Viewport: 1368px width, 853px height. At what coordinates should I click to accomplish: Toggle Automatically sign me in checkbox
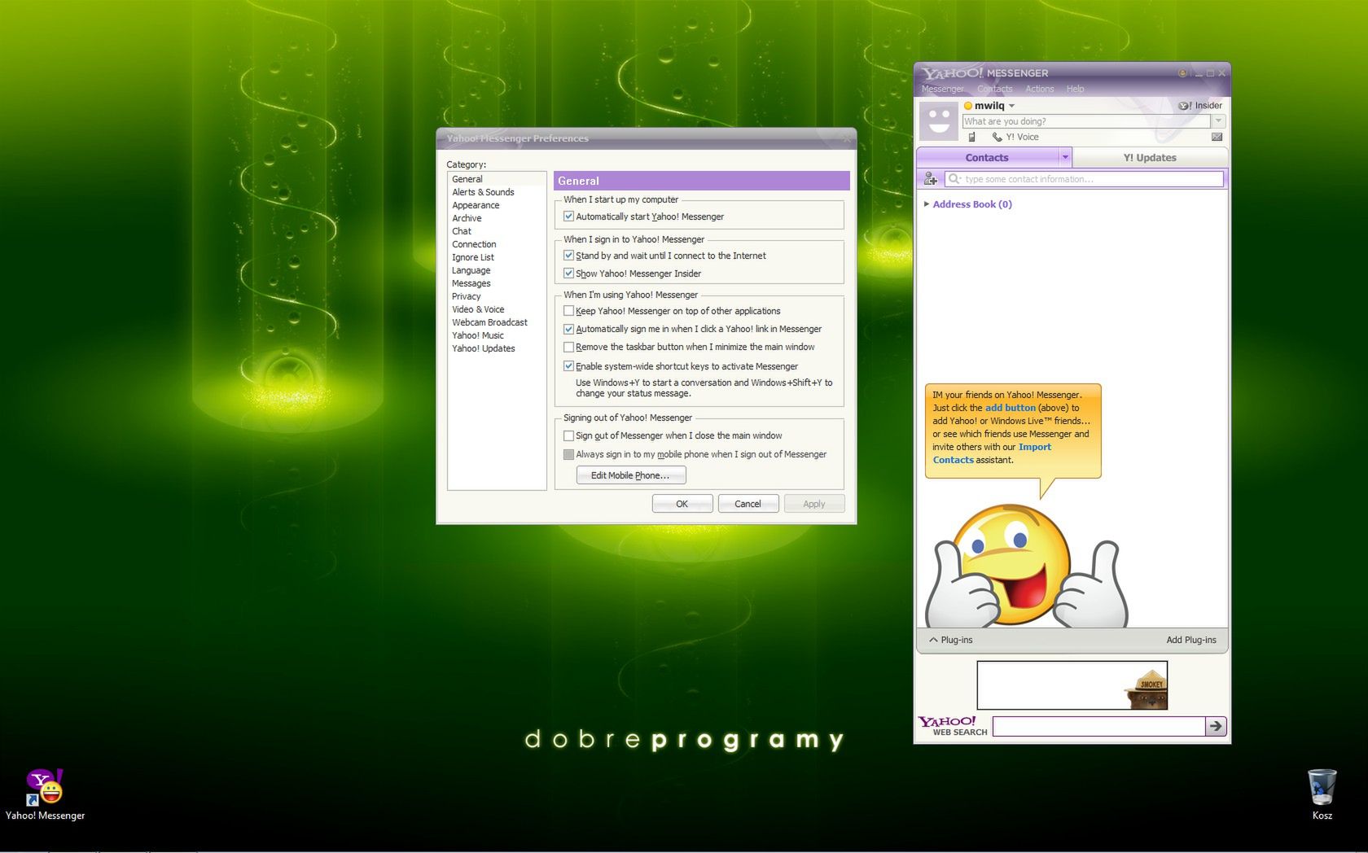(x=568, y=329)
